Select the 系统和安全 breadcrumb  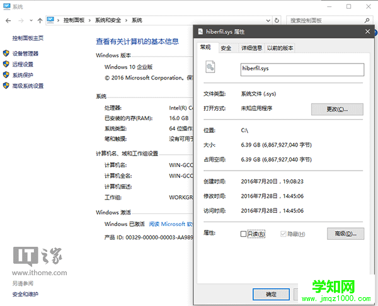(x=108, y=20)
